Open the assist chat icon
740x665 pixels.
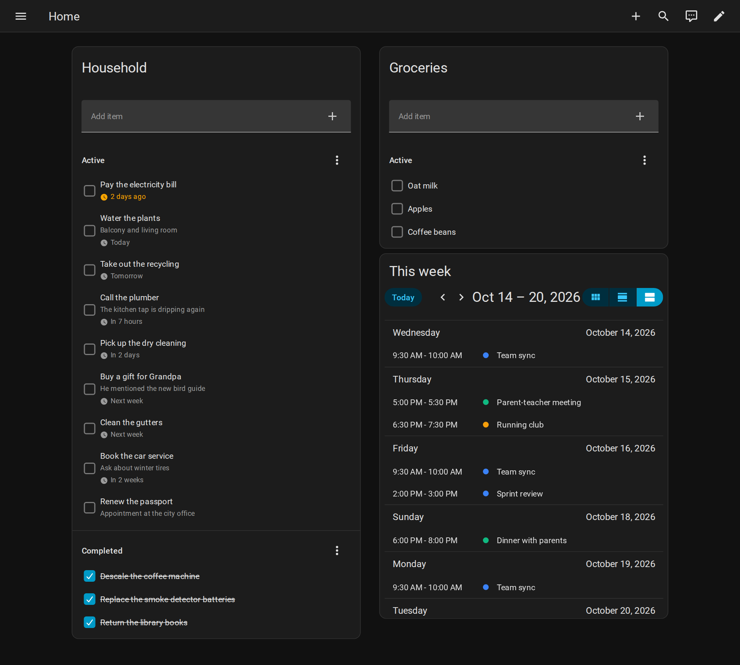point(691,16)
